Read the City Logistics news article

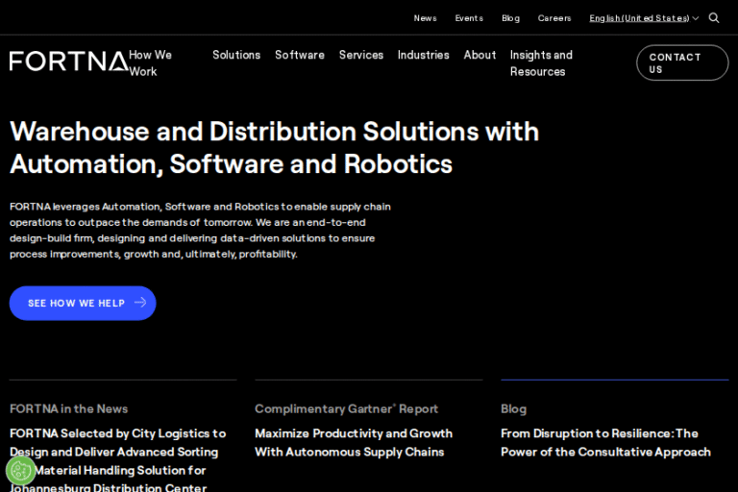(117, 452)
